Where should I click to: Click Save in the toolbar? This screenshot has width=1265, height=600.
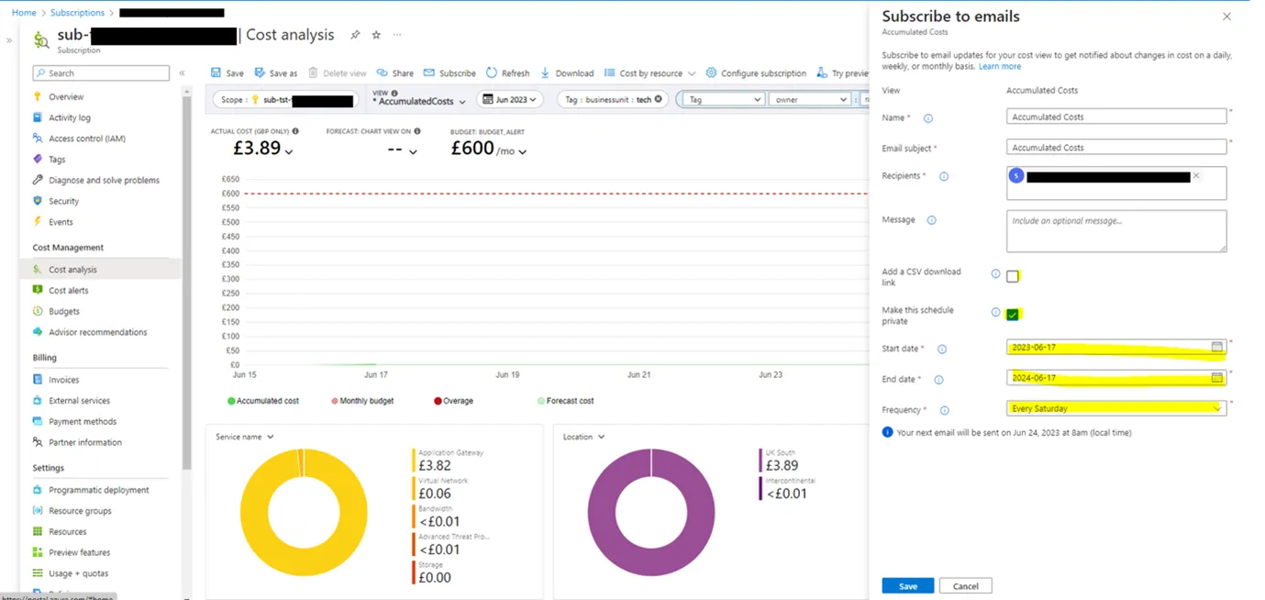[227, 73]
